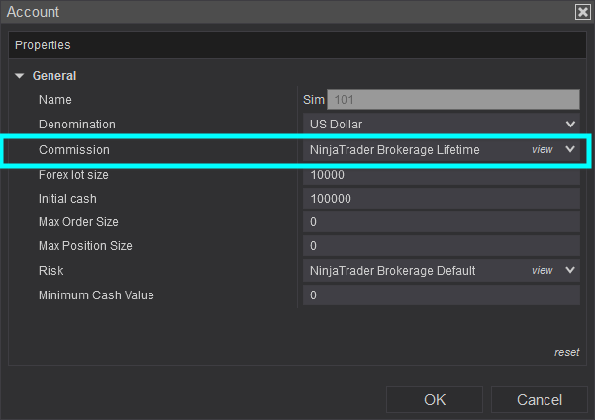Viewport: 595px width, 420px height.
Task: Click NinjaTrader Brokerage Lifetime commission value
Action: [394, 150]
